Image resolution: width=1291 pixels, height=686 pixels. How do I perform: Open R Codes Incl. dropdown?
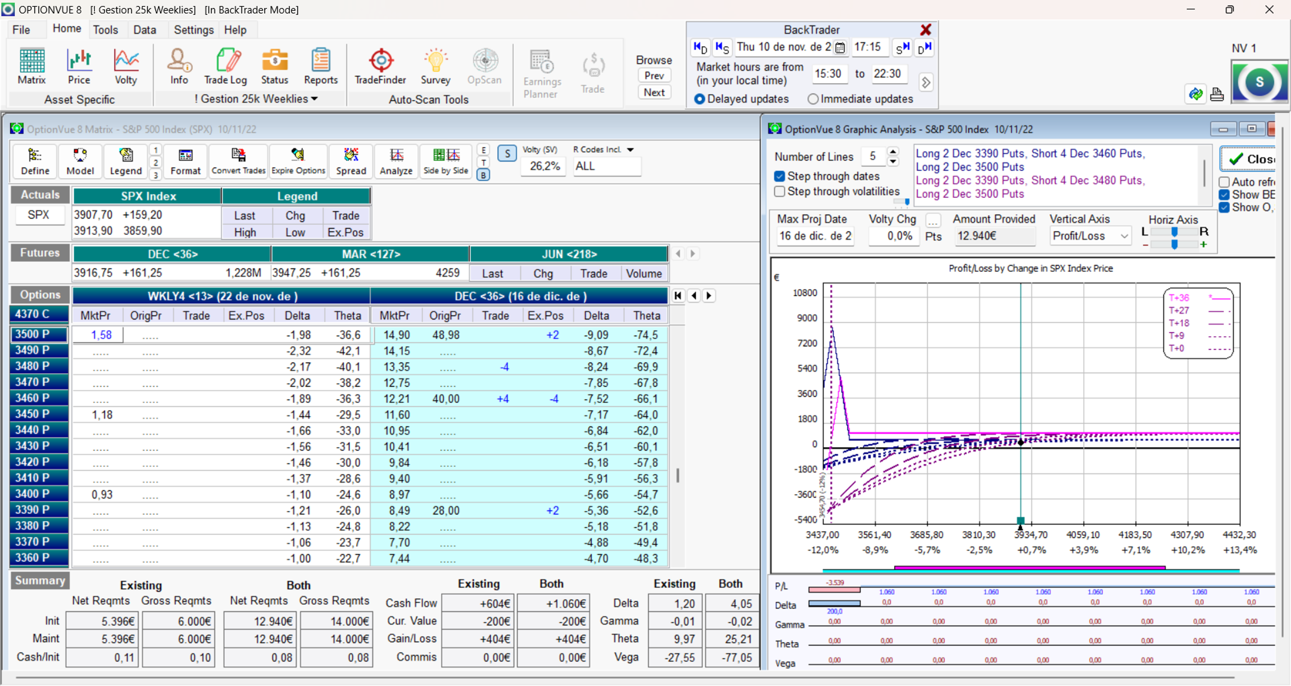[x=631, y=150]
